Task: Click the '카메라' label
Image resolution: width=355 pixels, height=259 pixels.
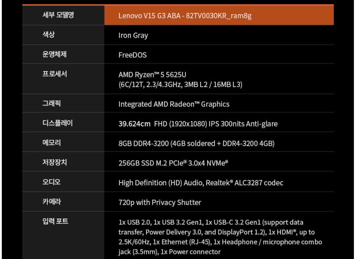Action: click(x=52, y=202)
